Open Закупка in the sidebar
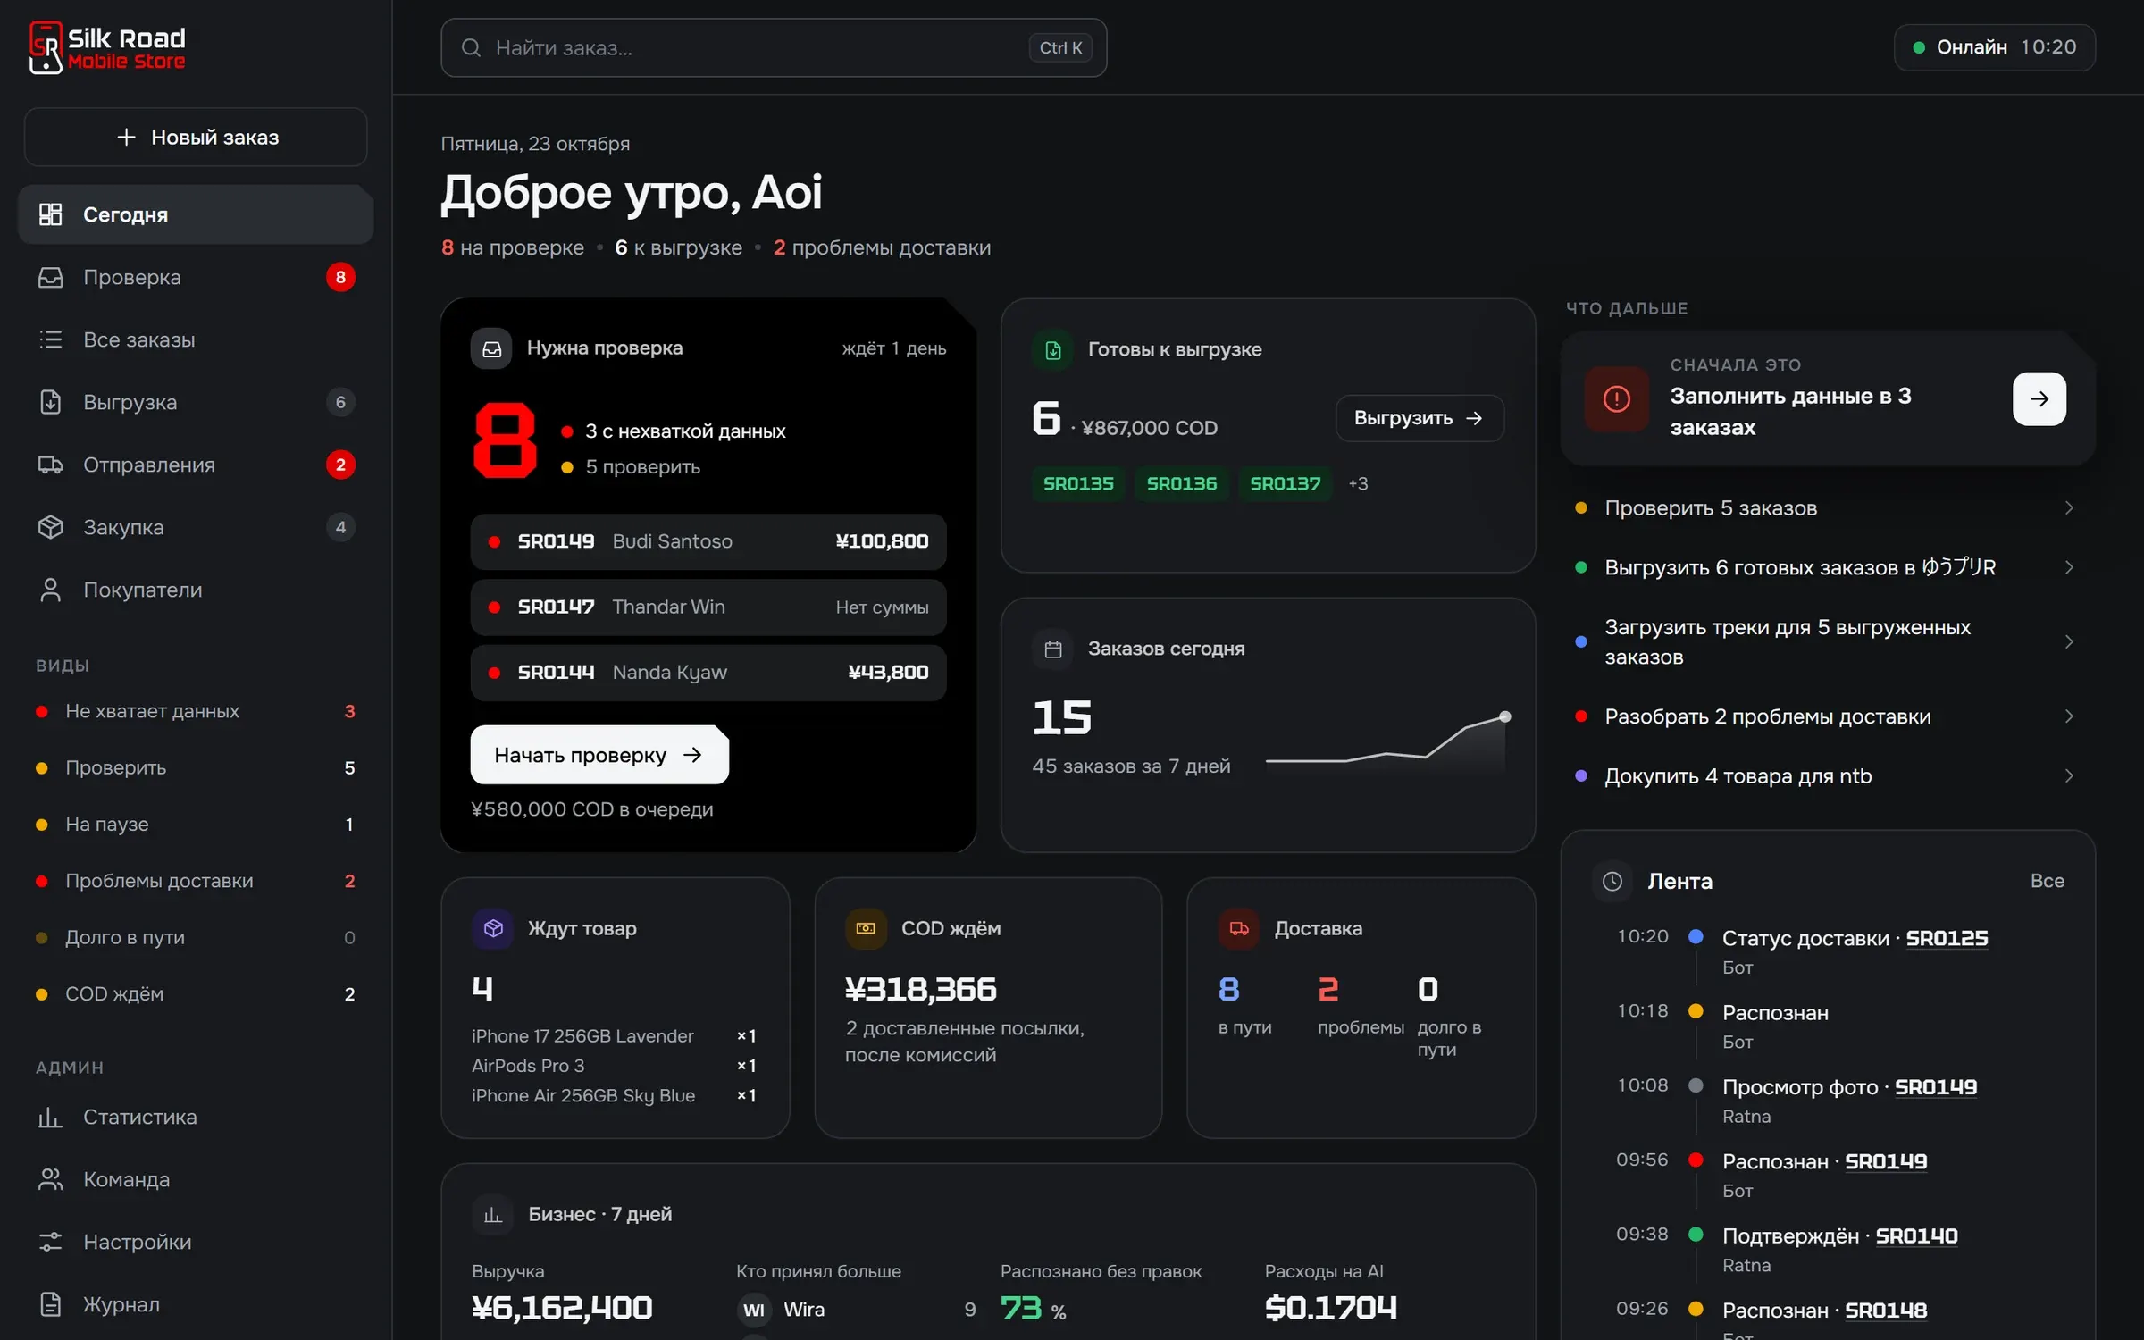Image resolution: width=2144 pixels, height=1340 pixels. 196,527
